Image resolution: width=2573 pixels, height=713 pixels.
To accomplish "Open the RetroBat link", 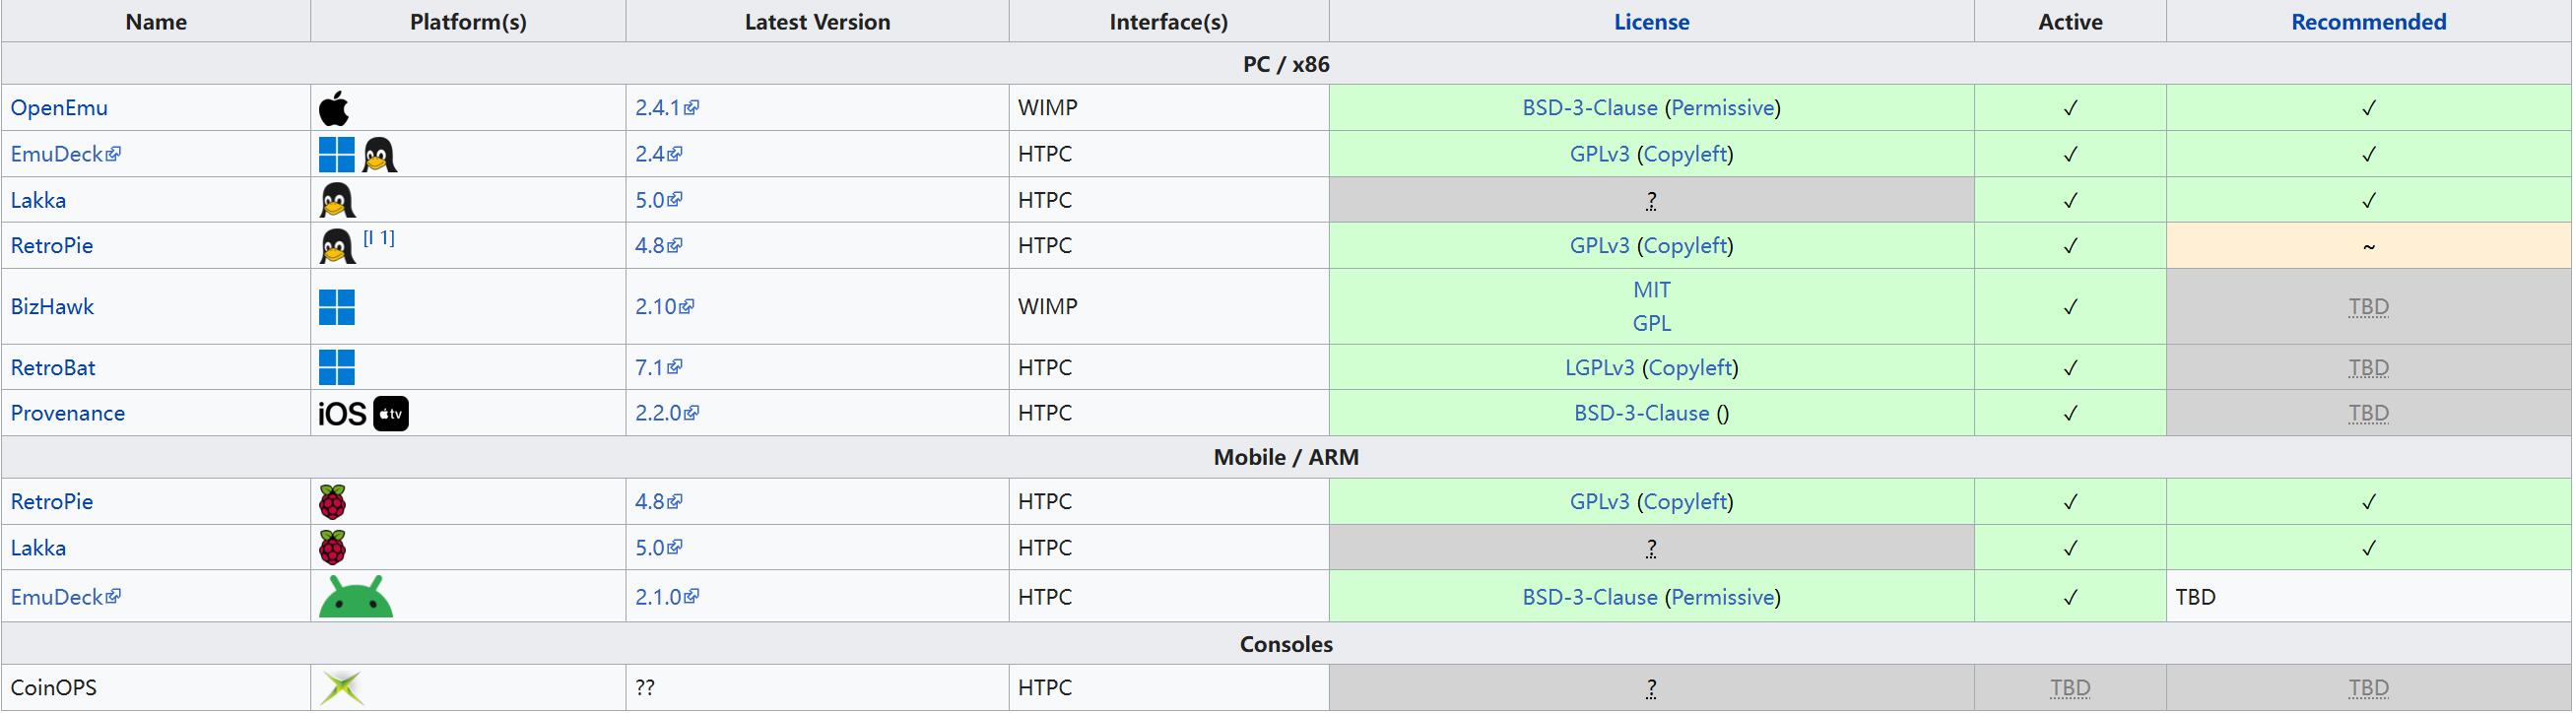I will (x=53, y=367).
